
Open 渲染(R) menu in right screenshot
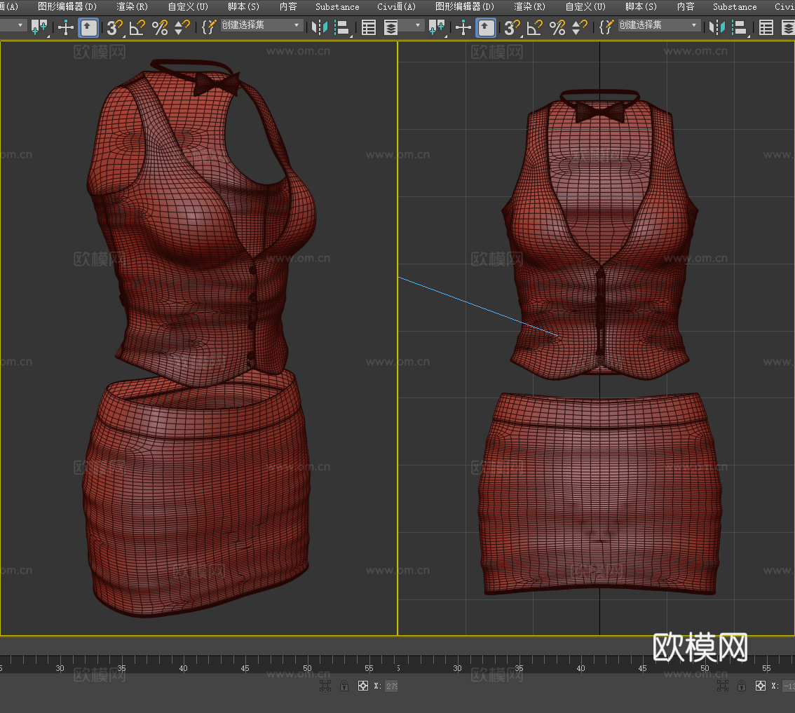(529, 6)
